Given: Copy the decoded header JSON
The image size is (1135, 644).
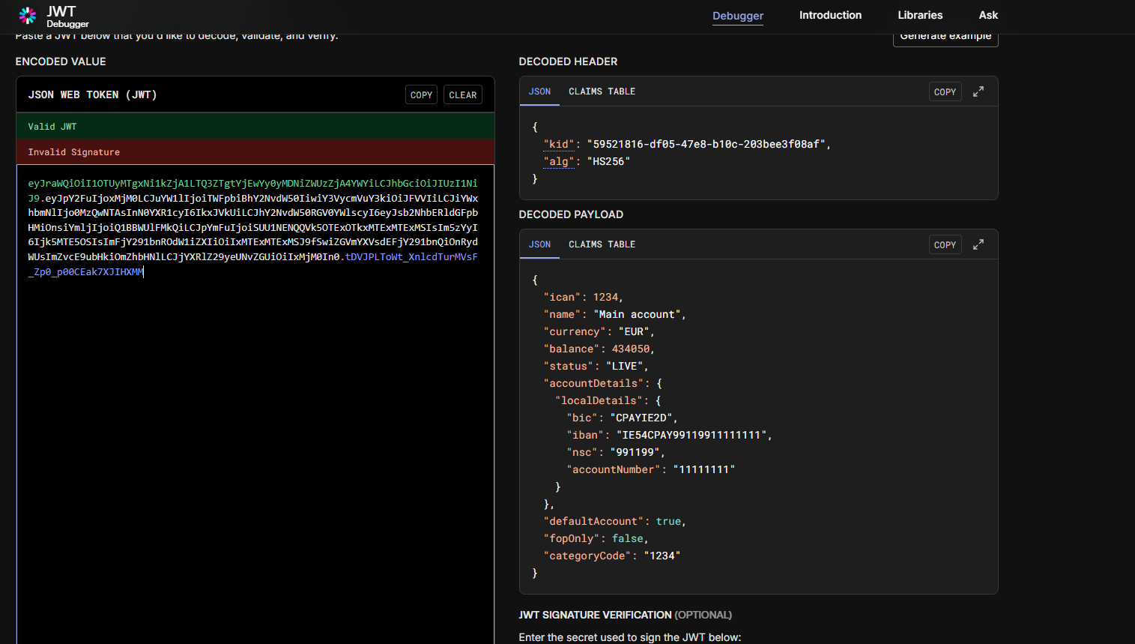Looking at the screenshot, I should click(x=945, y=91).
